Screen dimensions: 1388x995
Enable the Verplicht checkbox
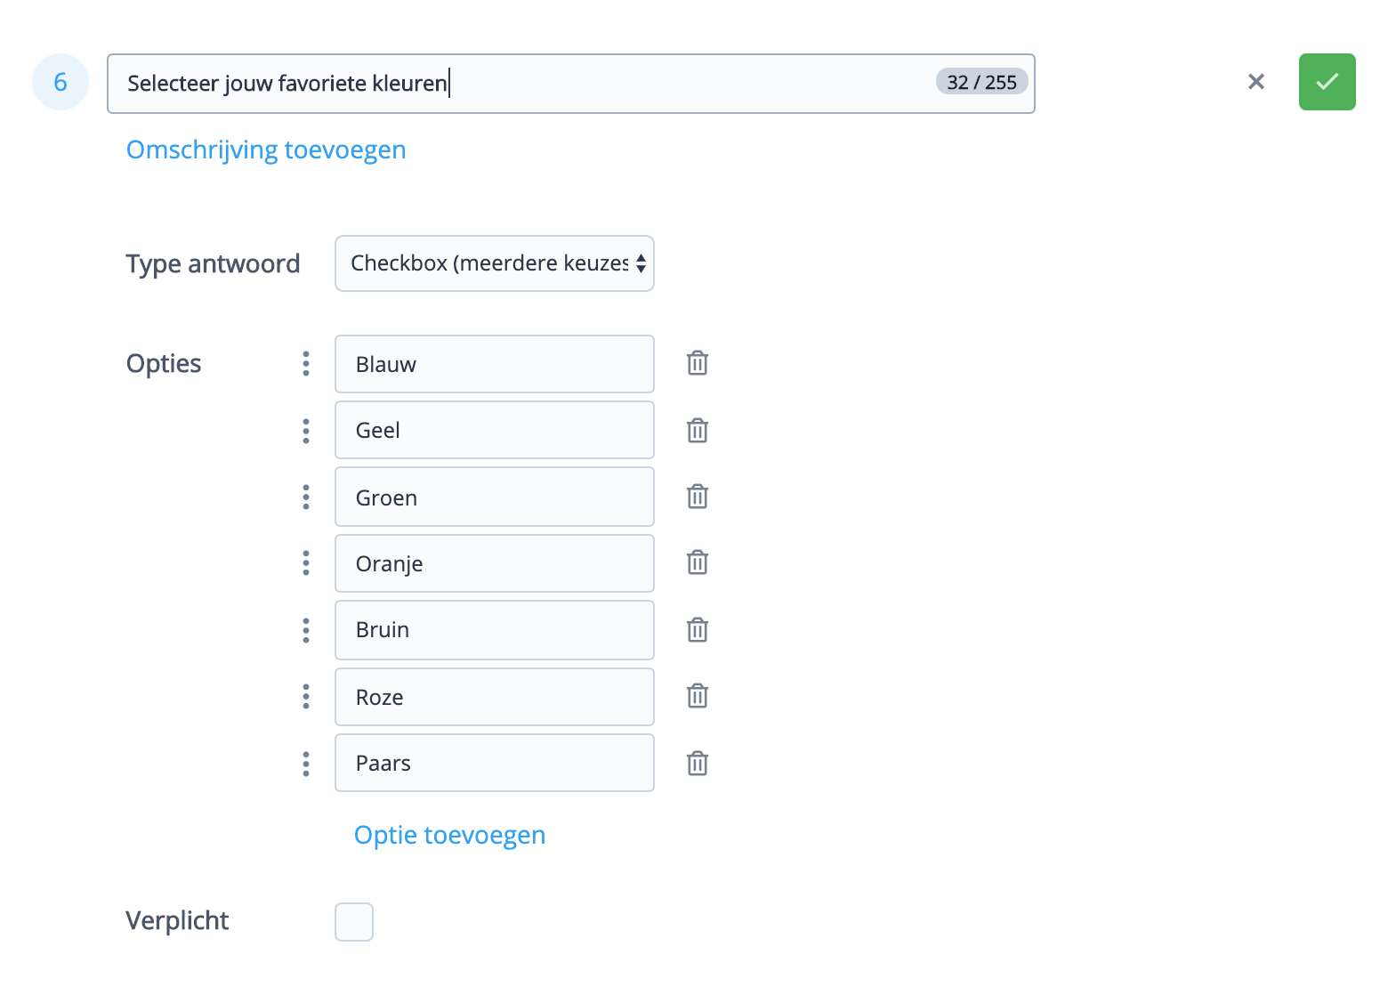[354, 922]
